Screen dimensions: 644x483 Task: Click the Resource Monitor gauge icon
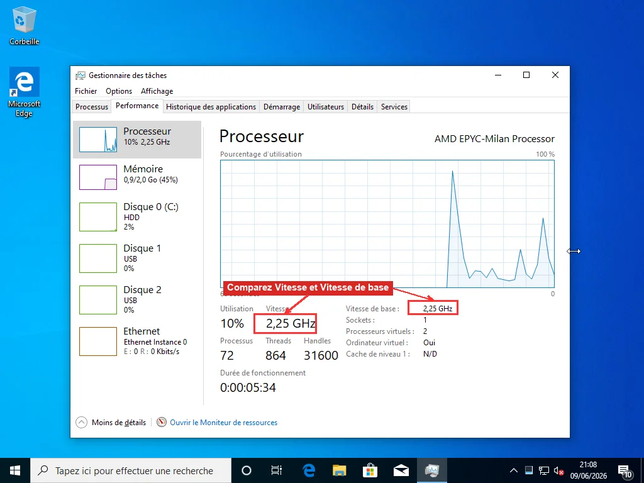(162, 422)
